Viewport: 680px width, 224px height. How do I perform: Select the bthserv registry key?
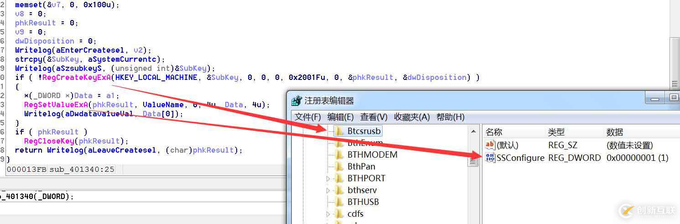click(x=362, y=190)
